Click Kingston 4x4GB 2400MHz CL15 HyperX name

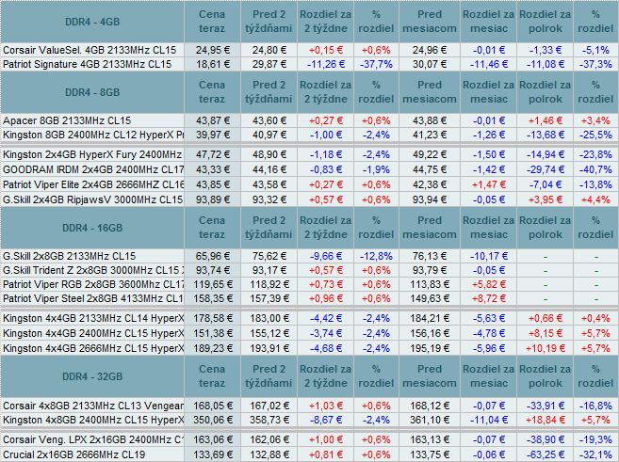pos(93,333)
